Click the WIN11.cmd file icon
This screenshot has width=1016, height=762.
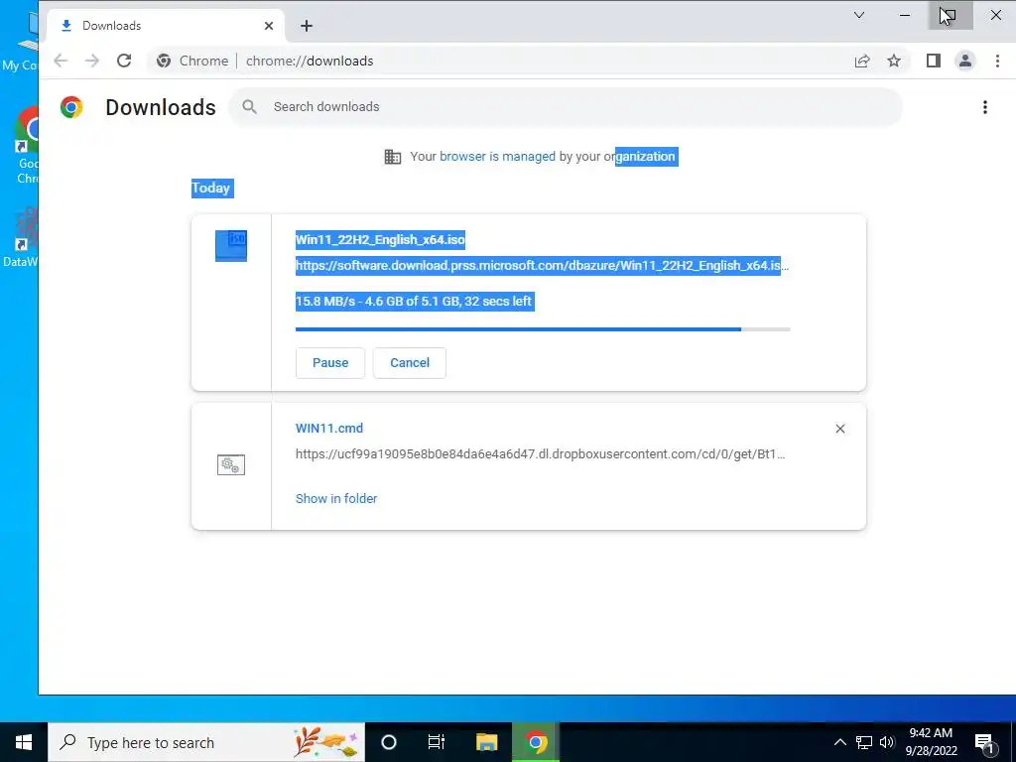click(231, 464)
